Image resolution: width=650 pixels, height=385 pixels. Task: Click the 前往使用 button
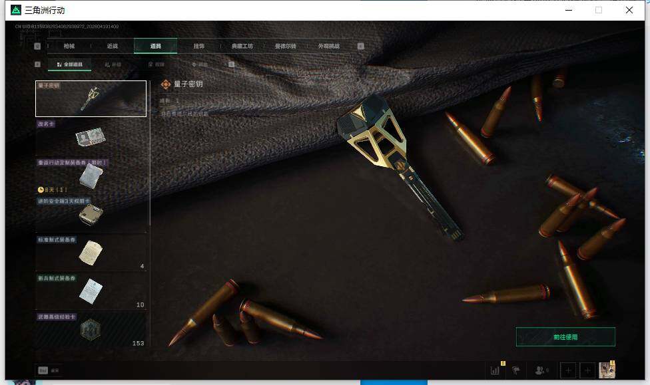[x=565, y=337]
